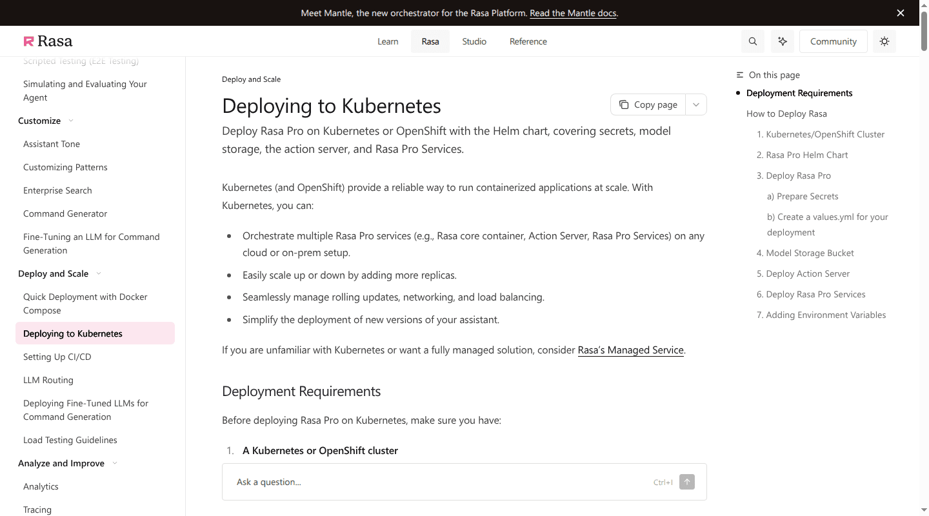
Task: Jump to How to Deploy Rasa section
Action: coord(786,114)
